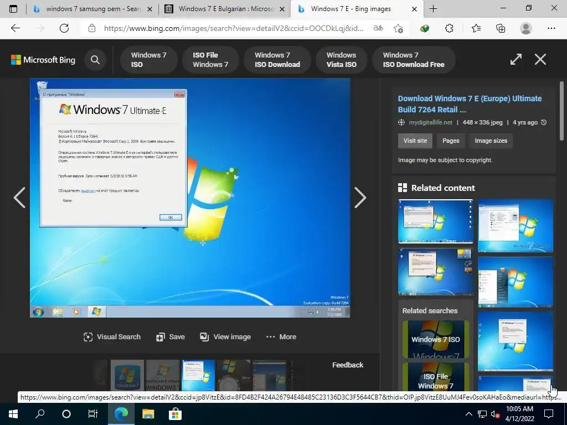Select the highlighted filmstrip thumbnail
This screenshot has width=567, height=425.
point(198,375)
